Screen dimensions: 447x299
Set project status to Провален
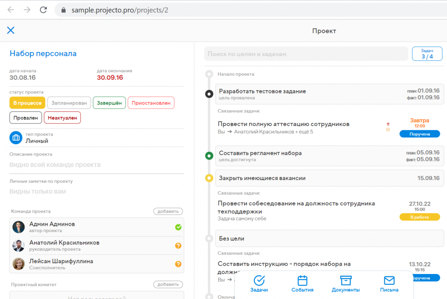26,118
